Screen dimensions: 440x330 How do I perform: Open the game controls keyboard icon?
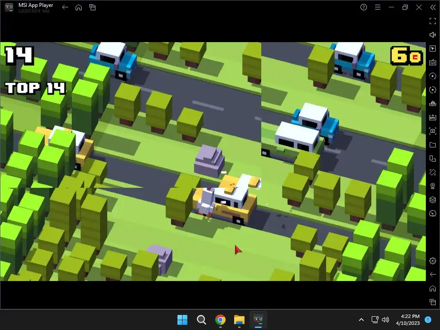[432, 62]
